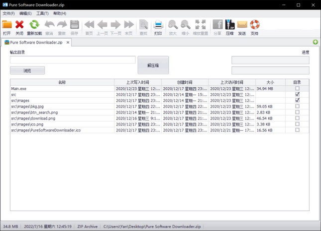
Task: Go to the next page with the 下一页 arrow
Action: [x=115, y=25]
